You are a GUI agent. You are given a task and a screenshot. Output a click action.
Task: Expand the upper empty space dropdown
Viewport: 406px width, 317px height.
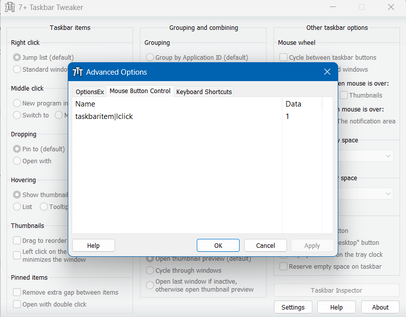point(388,156)
